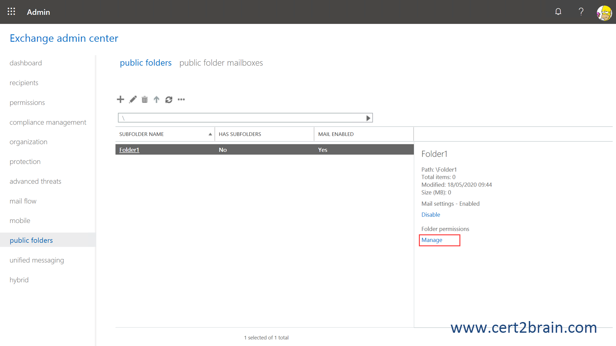Open more options ellipsis menu

tap(181, 99)
